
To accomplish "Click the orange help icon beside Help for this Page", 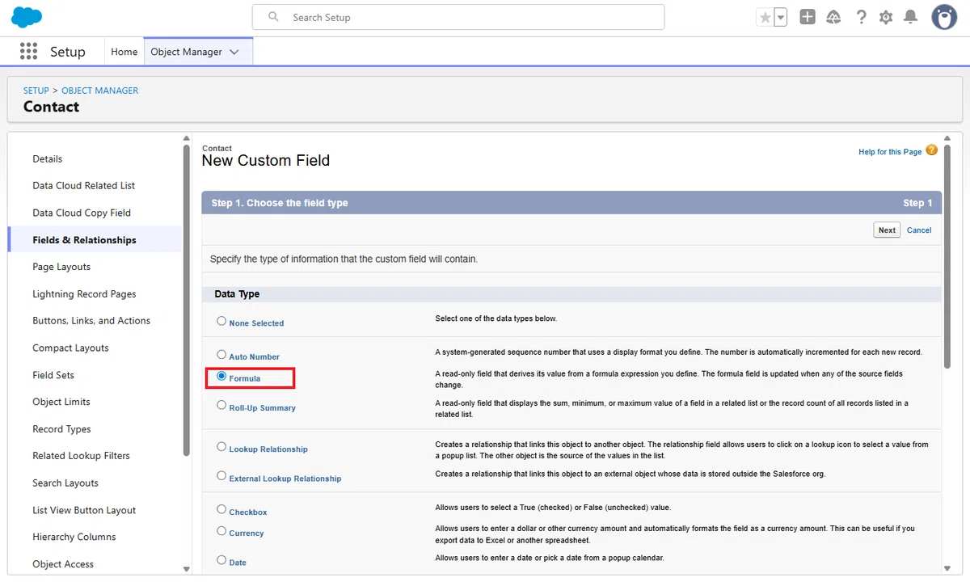I will click(931, 150).
